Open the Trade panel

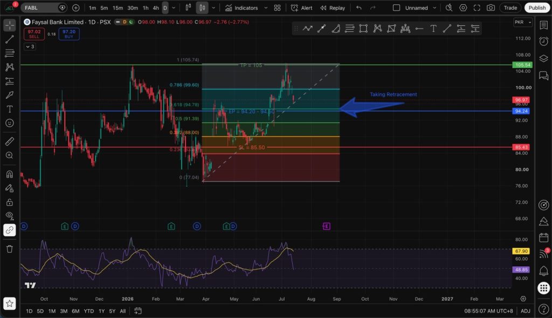[510, 8]
